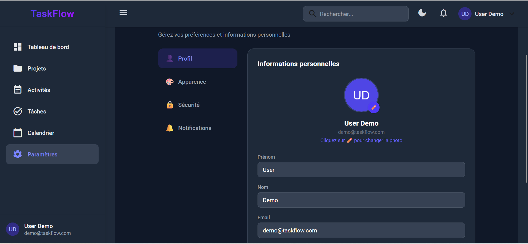Open Tâches checkmark icon
Screen dimensions: 528x244
pos(18,111)
